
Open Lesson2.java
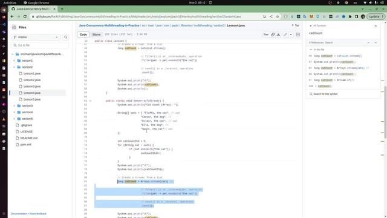(x=32, y=80)
